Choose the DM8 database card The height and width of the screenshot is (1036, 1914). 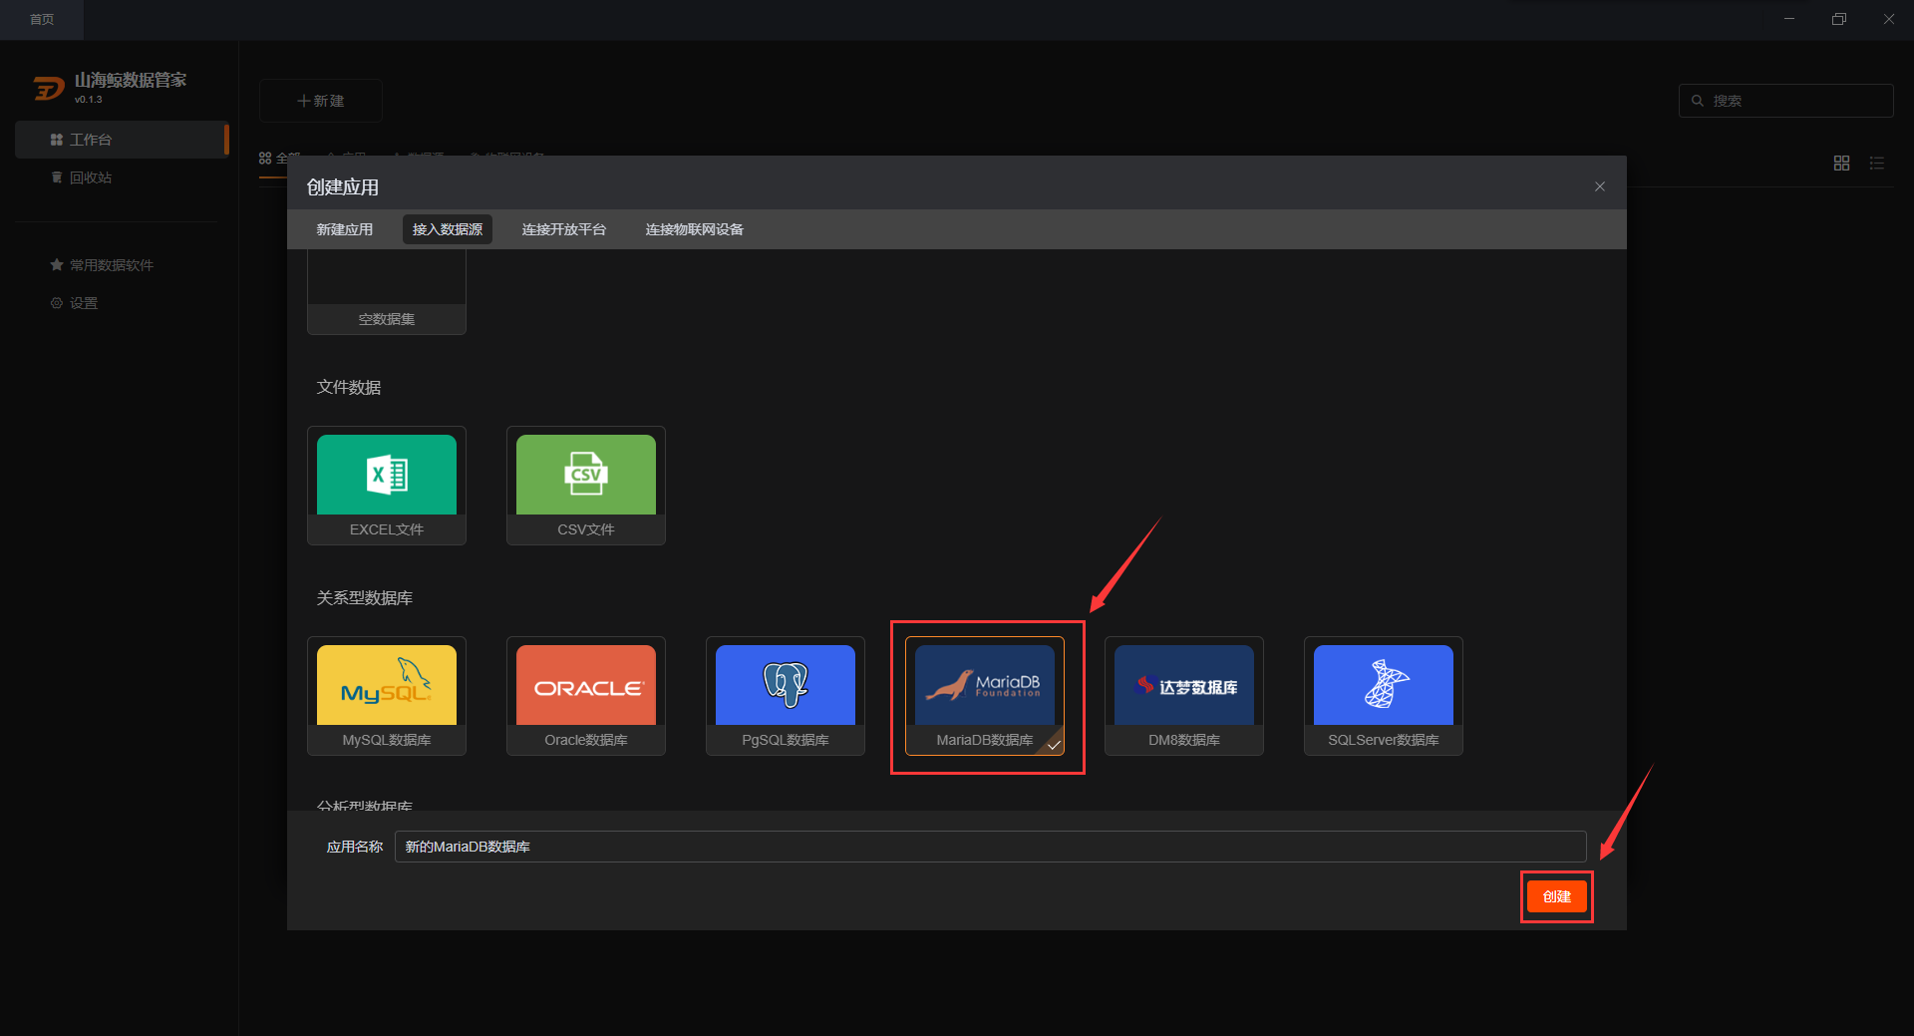point(1184,696)
